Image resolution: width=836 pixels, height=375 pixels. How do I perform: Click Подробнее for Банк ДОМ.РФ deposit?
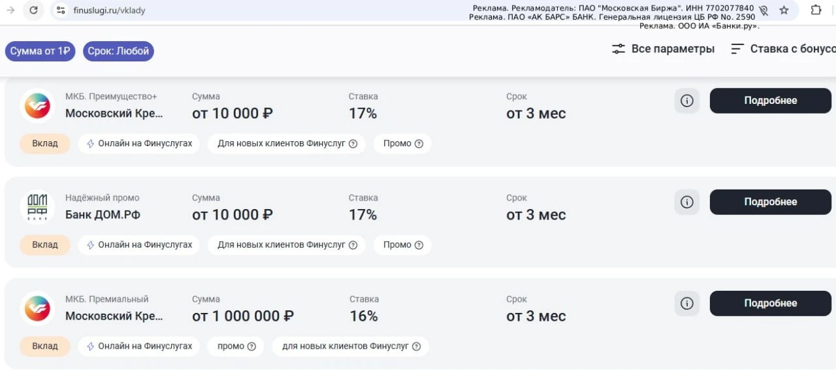[771, 202]
